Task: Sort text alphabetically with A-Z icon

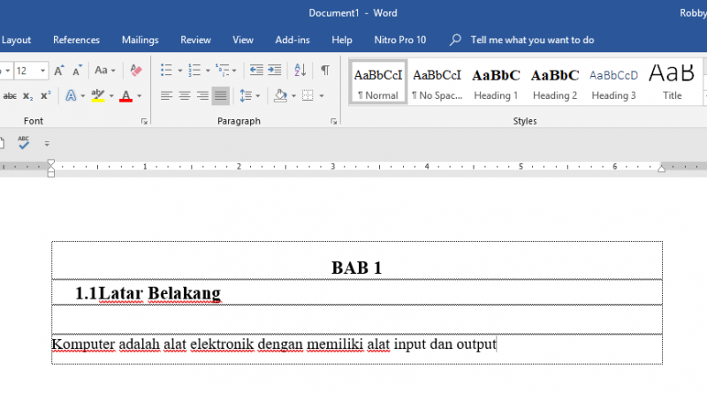Action: [x=300, y=71]
